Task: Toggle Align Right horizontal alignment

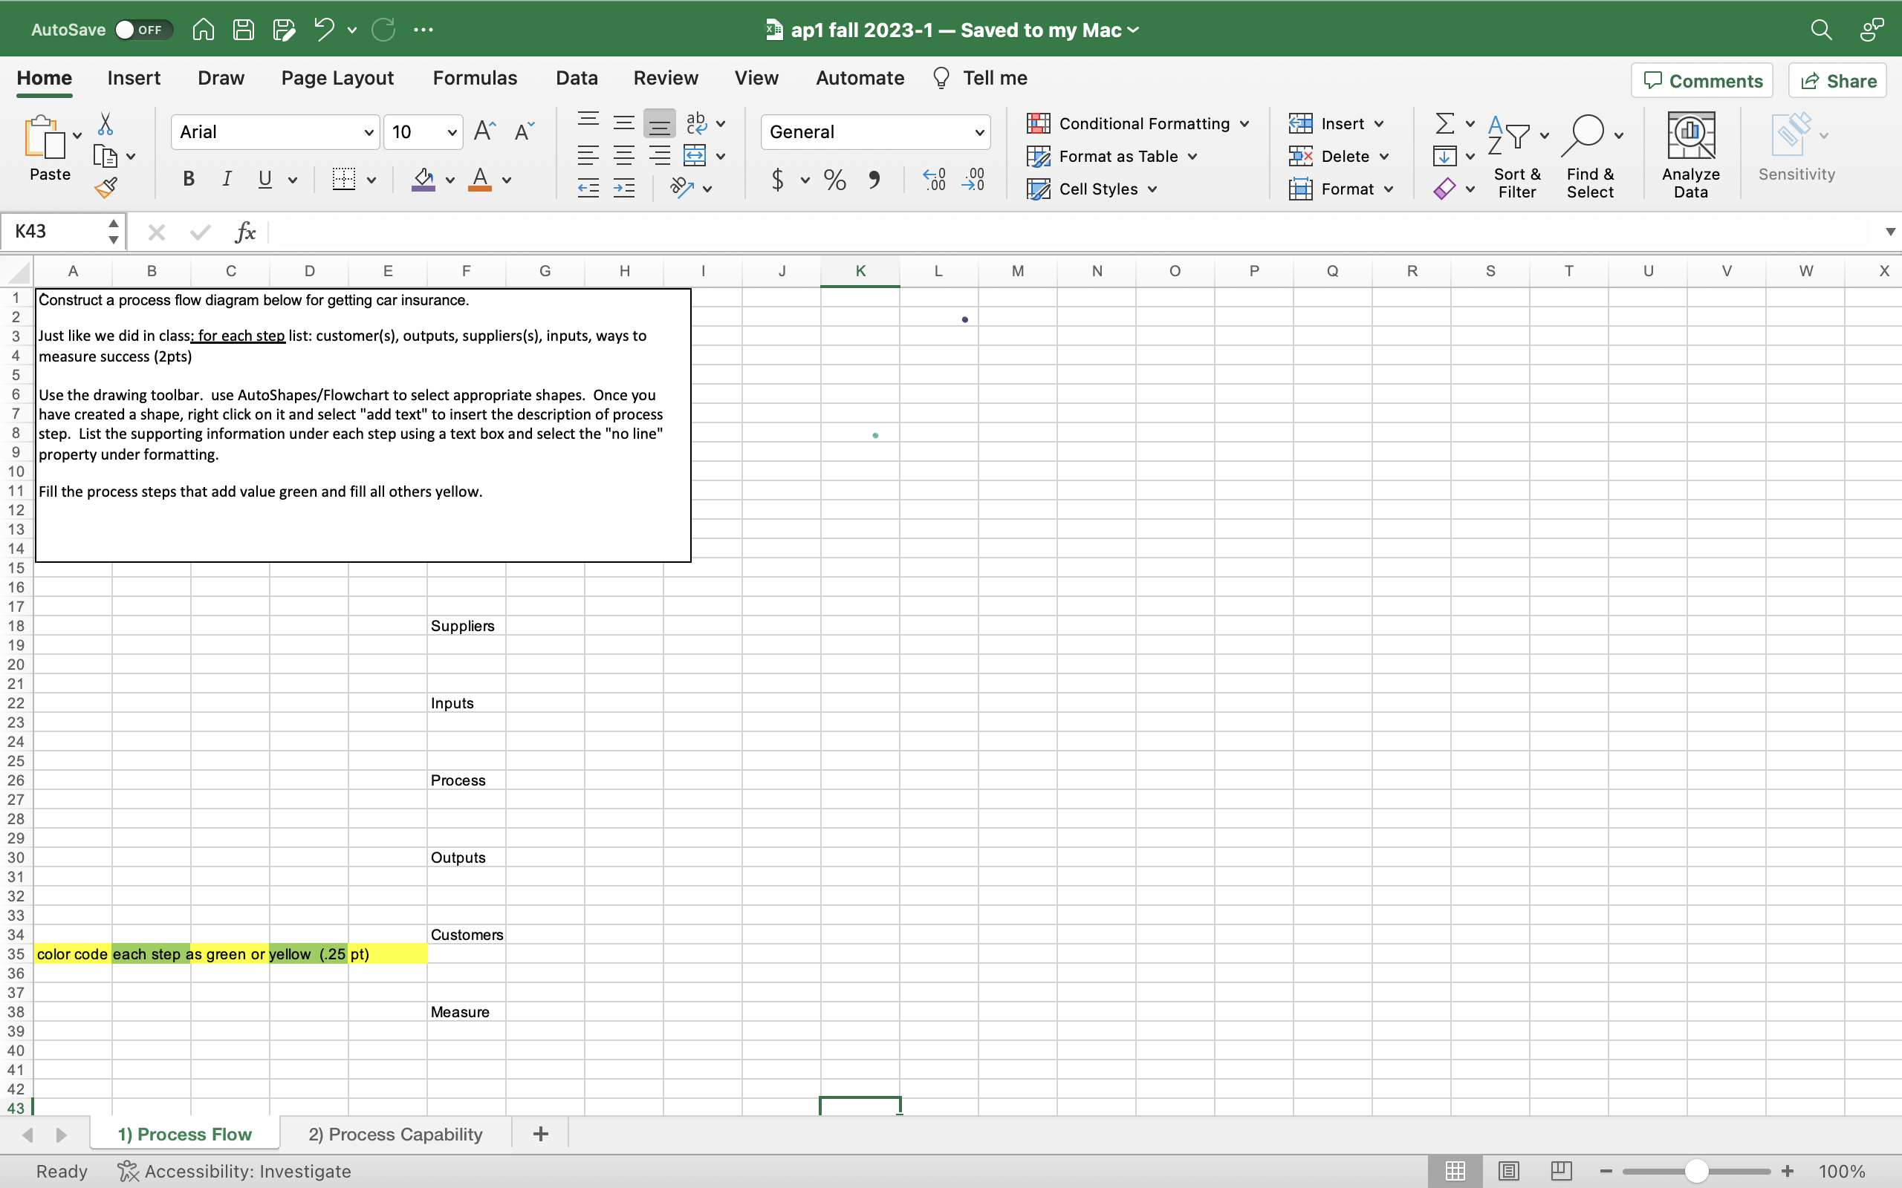Action: click(x=660, y=156)
